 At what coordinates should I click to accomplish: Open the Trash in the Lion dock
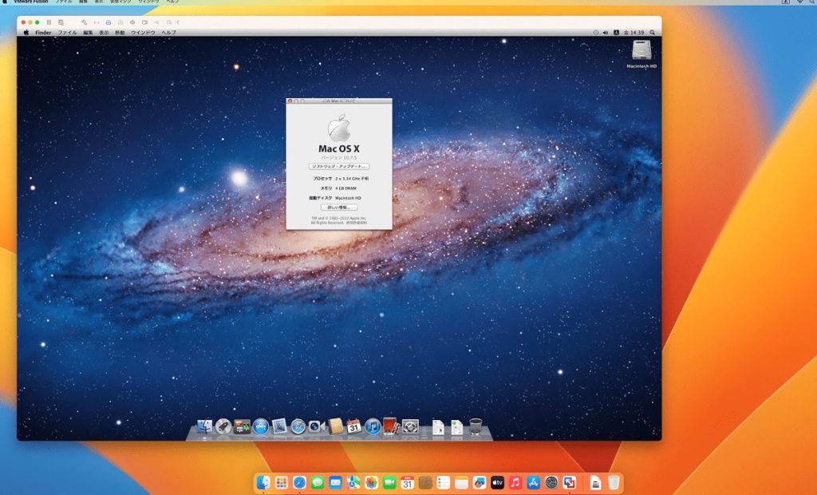click(x=476, y=426)
